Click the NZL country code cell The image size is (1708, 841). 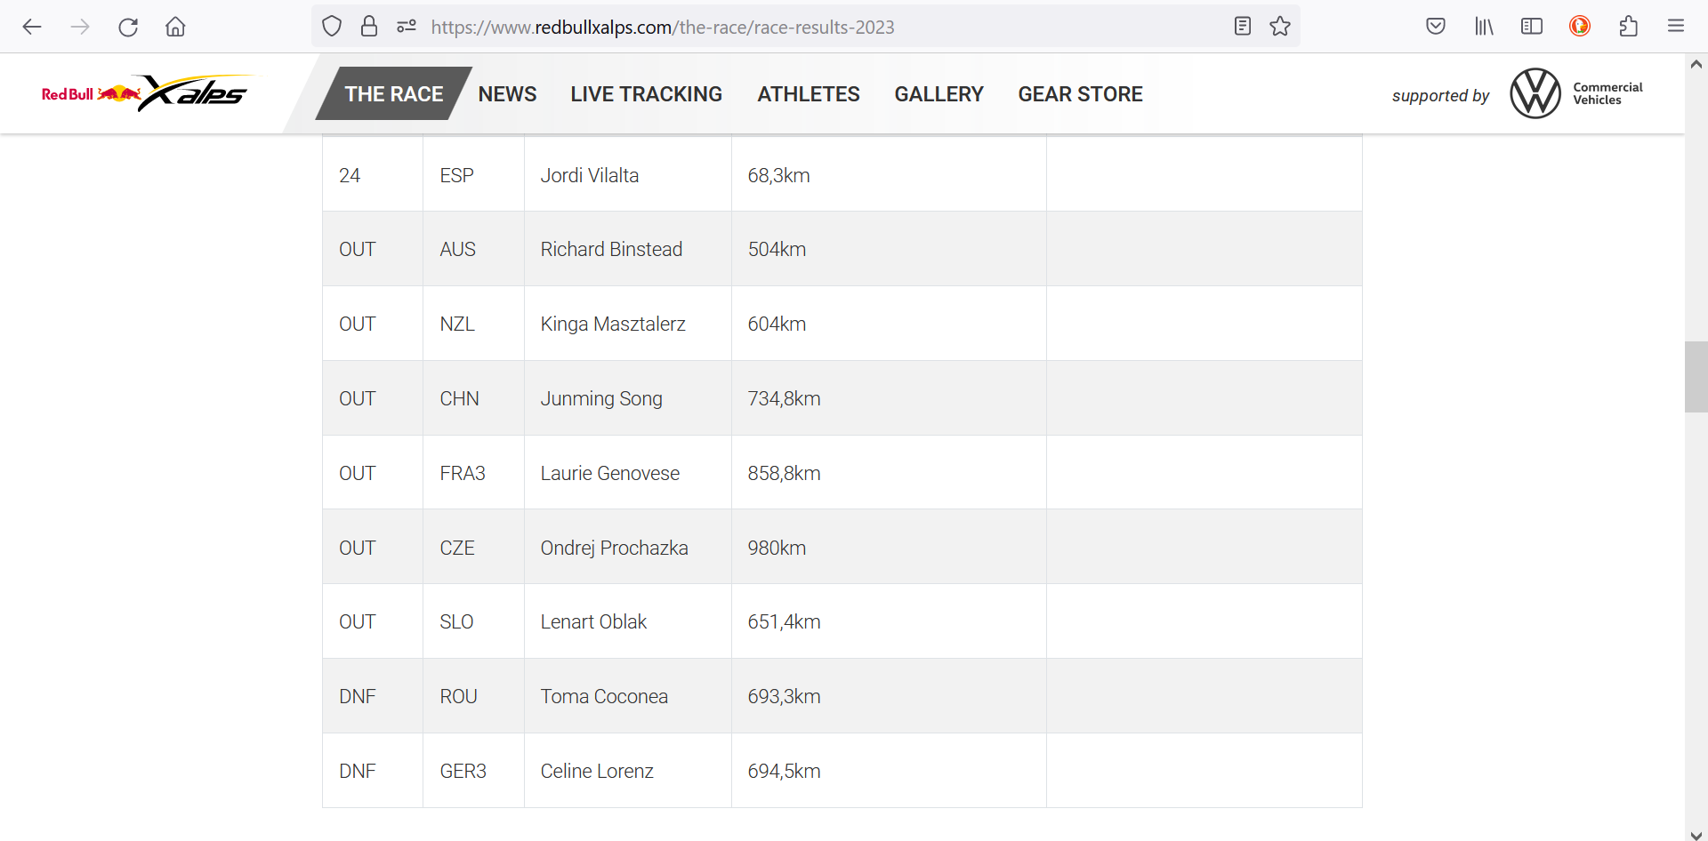coord(473,324)
